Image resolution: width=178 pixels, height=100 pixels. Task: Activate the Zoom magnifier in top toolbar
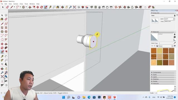pyautogui.click(x=70, y=7)
